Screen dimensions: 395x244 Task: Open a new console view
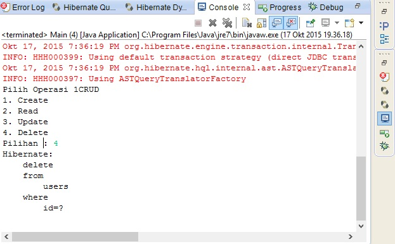coord(349,23)
